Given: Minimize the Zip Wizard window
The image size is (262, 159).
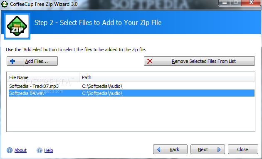Looking at the screenshot, I should coord(225,3).
